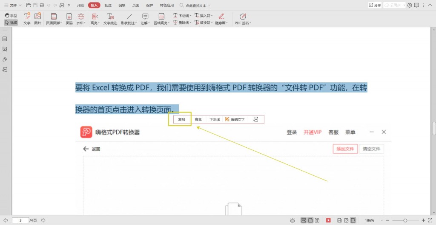Start slideshow with red play button
Viewport: 436px width, 225px height.
(x=328, y=220)
